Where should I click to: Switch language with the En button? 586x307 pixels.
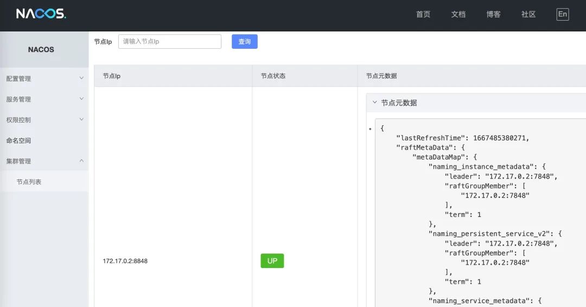tap(563, 14)
